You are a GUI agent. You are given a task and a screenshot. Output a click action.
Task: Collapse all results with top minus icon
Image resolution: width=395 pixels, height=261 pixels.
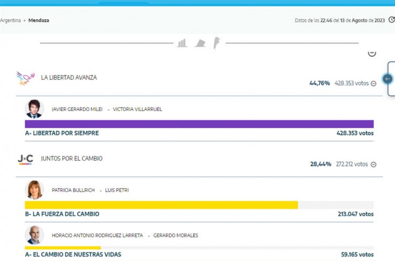372,53
